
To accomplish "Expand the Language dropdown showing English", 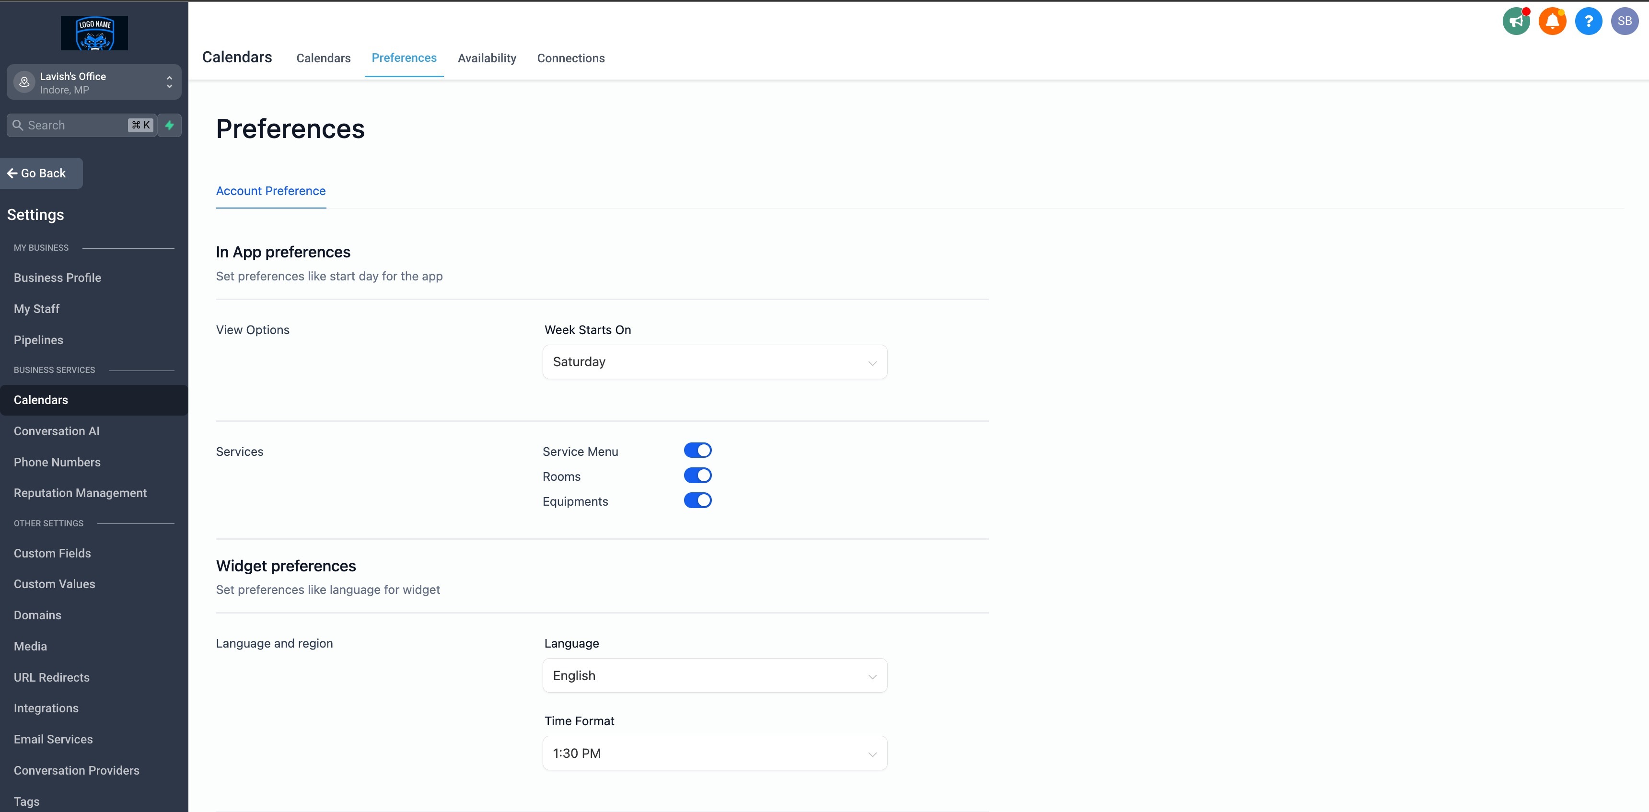I will pyautogui.click(x=714, y=676).
